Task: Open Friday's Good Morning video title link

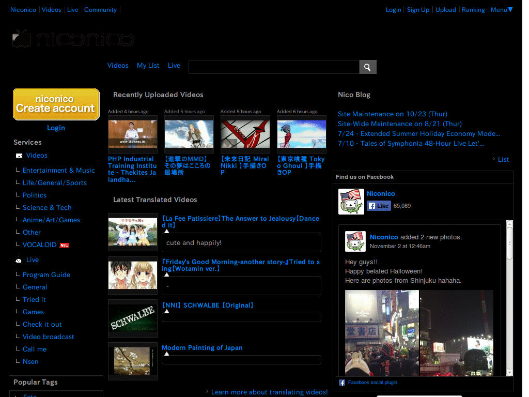Action: 241,265
